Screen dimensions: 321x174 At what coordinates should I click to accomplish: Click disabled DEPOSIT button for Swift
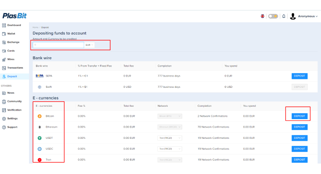point(299,87)
